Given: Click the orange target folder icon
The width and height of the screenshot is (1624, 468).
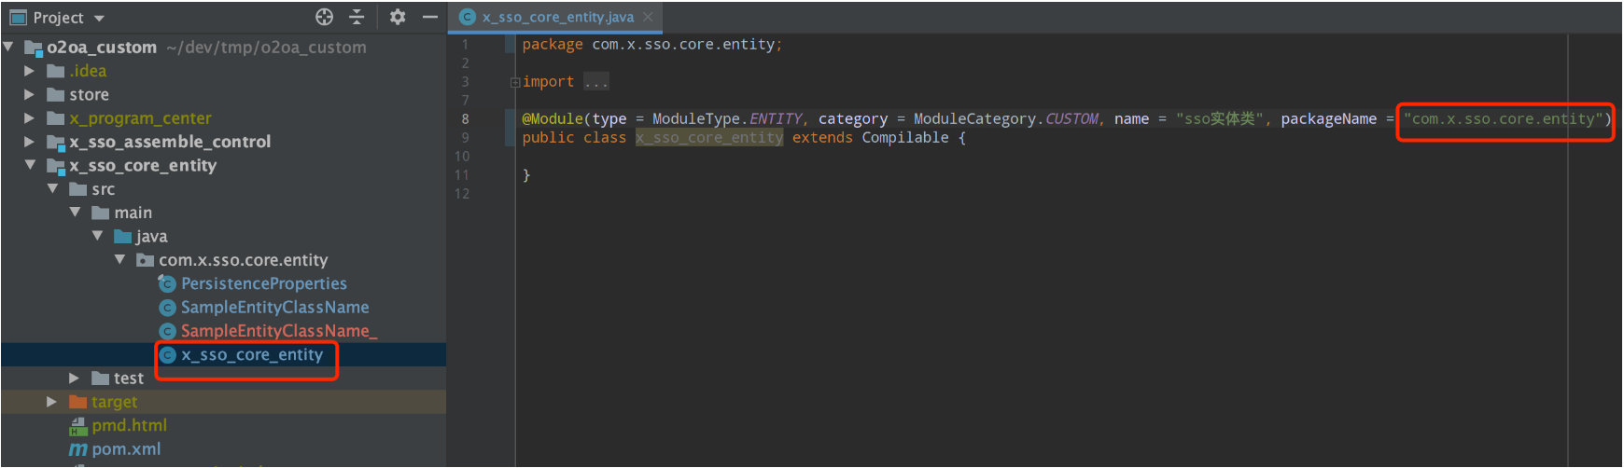Looking at the screenshot, I should point(78,402).
